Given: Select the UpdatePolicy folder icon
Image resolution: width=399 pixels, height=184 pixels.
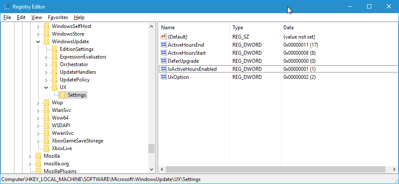Looking at the screenshot, I should (x=54, y=79).
